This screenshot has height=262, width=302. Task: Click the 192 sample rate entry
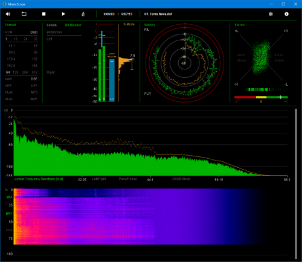(34, 59)
